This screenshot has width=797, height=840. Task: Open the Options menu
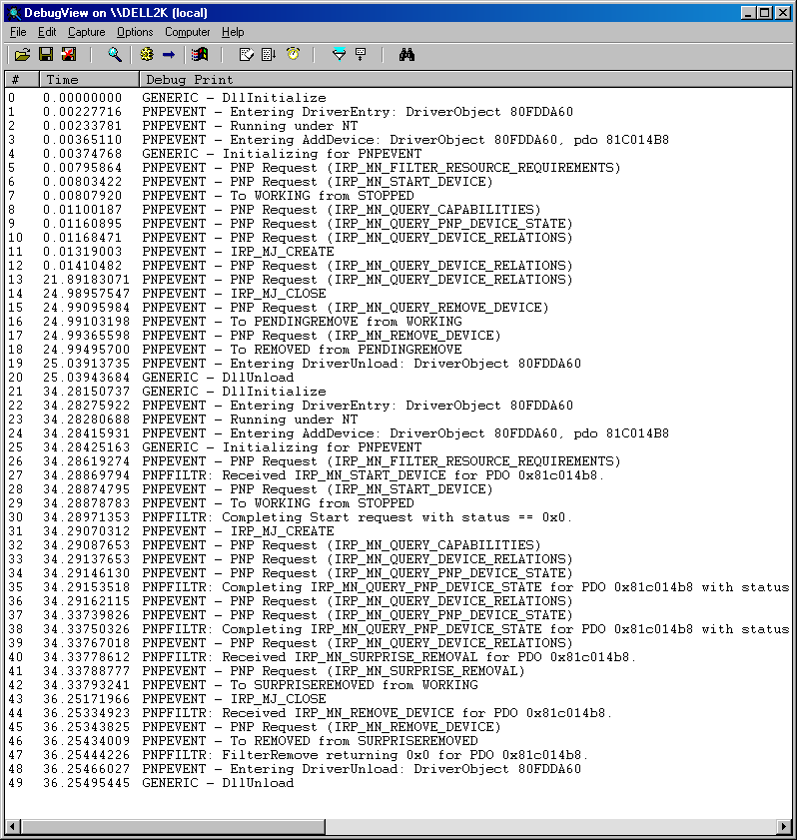[135, 32]
